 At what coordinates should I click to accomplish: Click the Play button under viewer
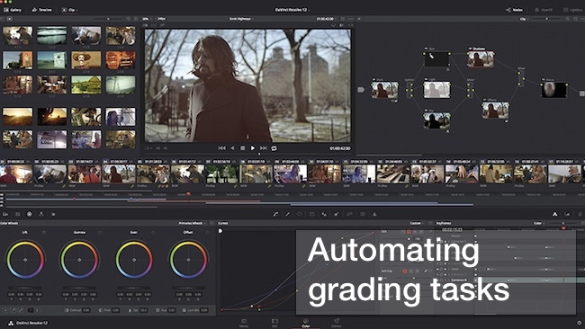point(253,148)
